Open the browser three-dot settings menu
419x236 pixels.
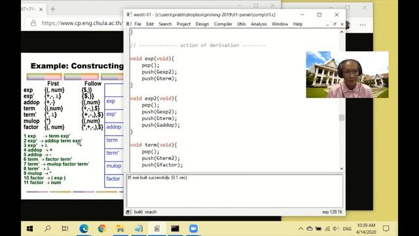362,25
